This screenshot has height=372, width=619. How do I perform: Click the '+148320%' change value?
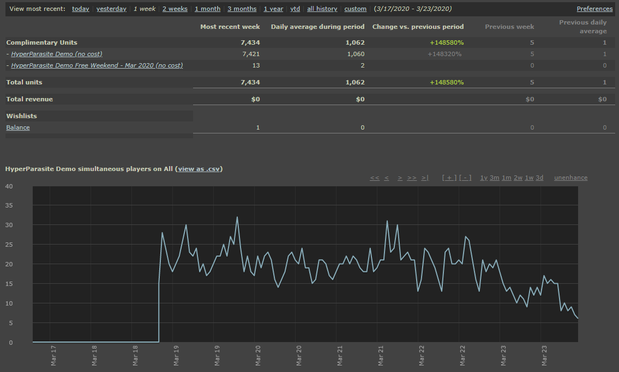click(444, 54)
